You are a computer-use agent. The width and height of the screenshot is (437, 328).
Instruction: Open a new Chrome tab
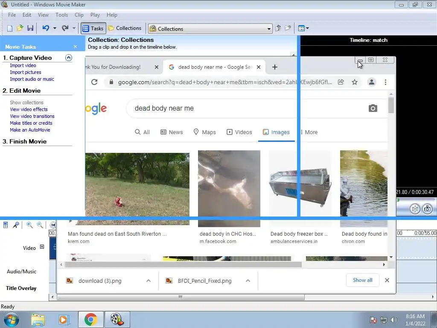coord(274,67)
